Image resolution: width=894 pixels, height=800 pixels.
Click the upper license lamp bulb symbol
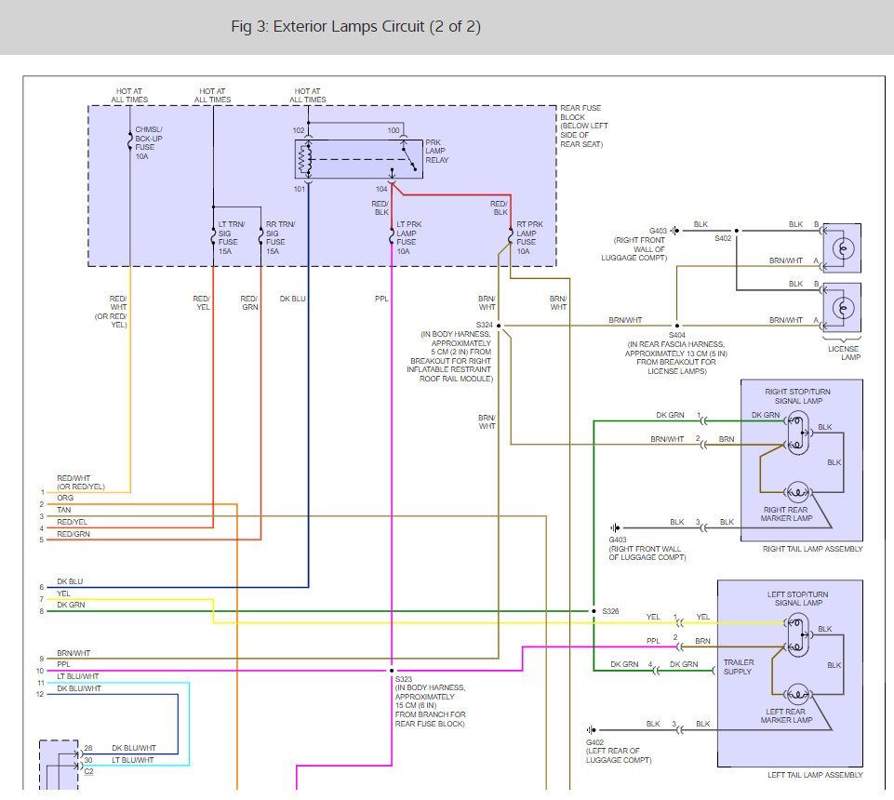click(843, 248)
